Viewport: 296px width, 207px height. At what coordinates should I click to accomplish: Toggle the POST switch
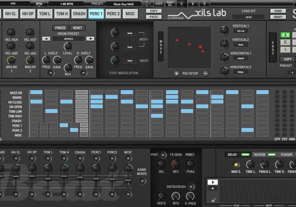163,155
